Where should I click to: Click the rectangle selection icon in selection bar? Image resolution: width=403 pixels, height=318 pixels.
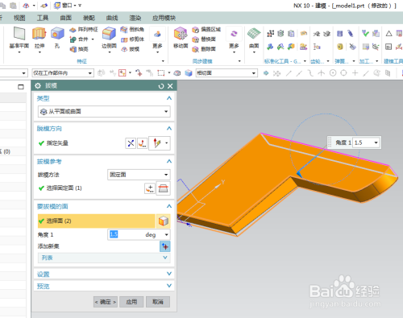click(x=160, y=73)
